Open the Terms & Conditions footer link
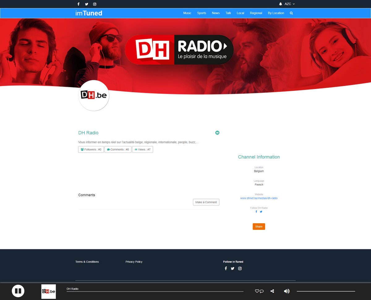This screenshot has height=300, width=371. tap(87, 262)
